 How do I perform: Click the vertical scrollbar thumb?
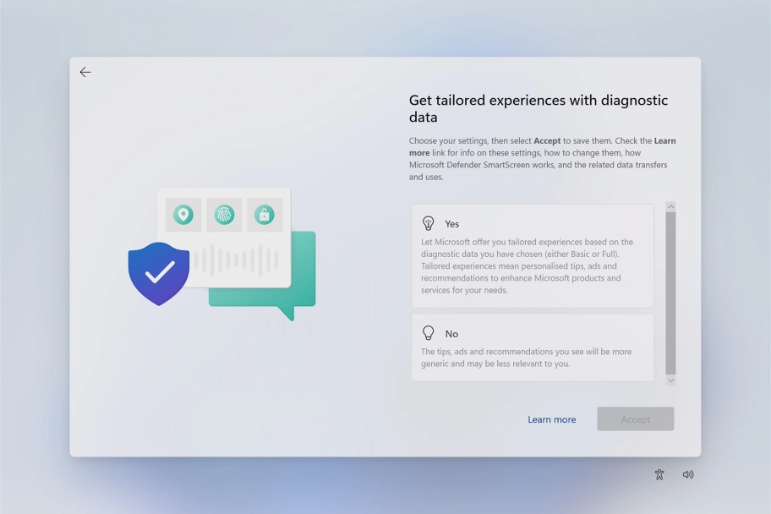(x=670, y=292)
